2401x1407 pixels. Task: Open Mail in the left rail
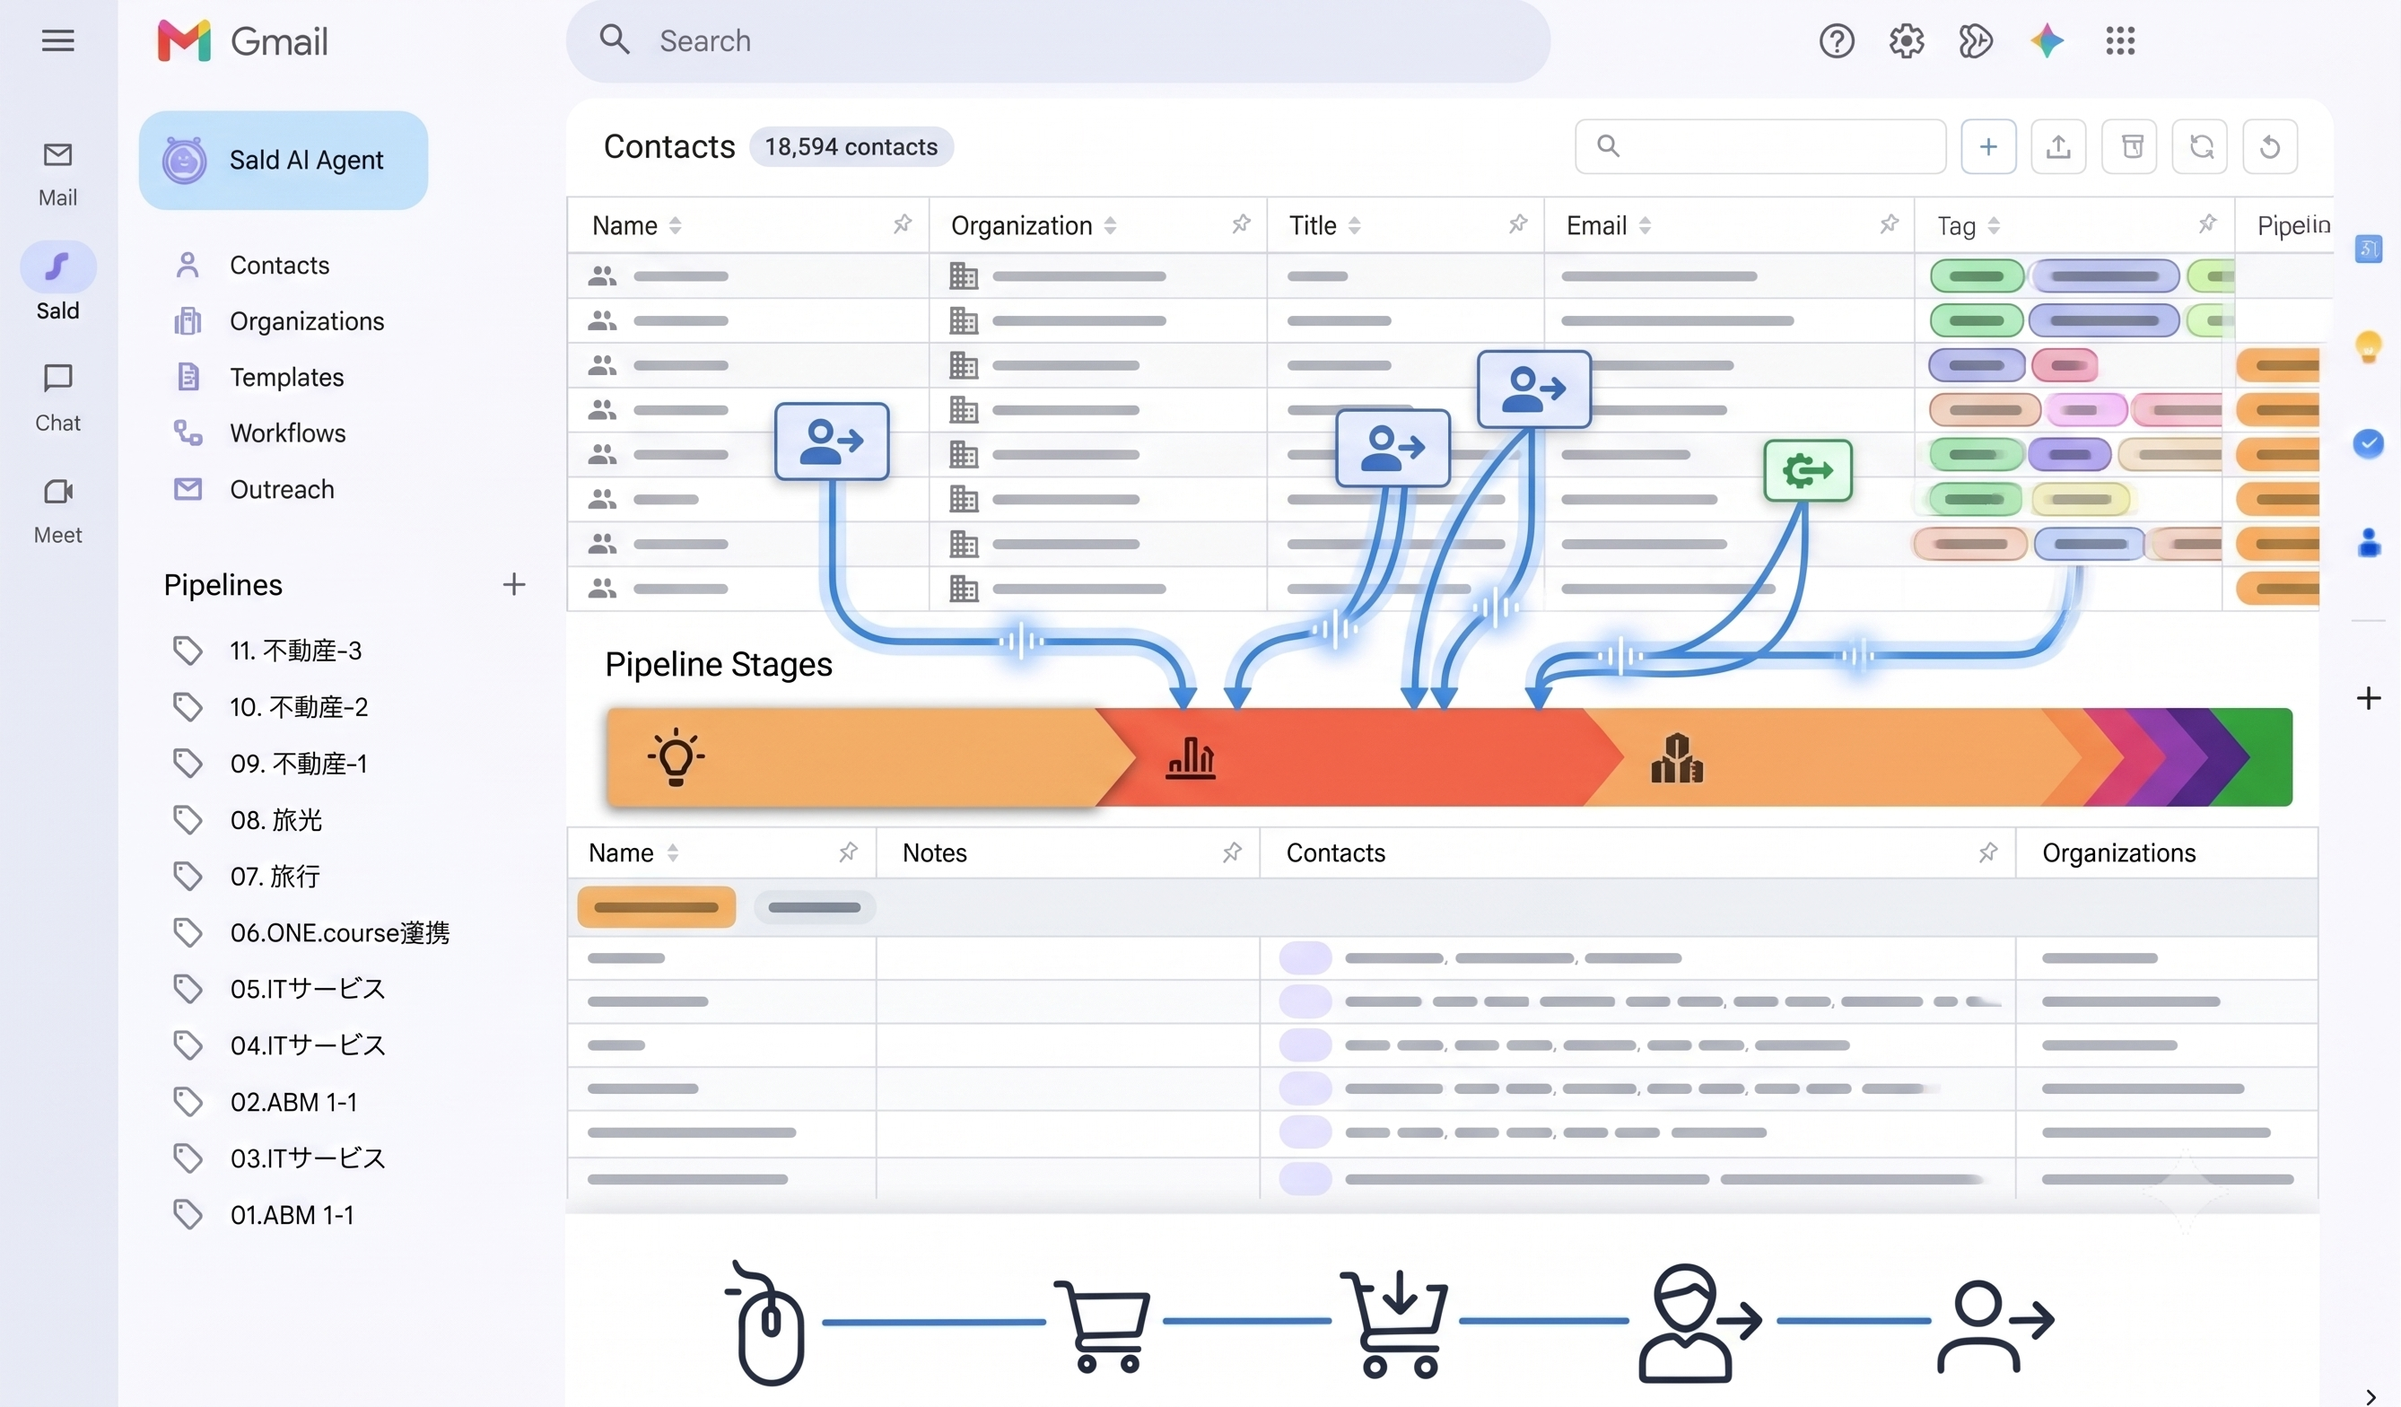(x=57, y=173)
